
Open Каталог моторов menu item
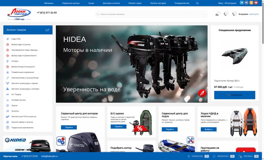click(158, 3)
